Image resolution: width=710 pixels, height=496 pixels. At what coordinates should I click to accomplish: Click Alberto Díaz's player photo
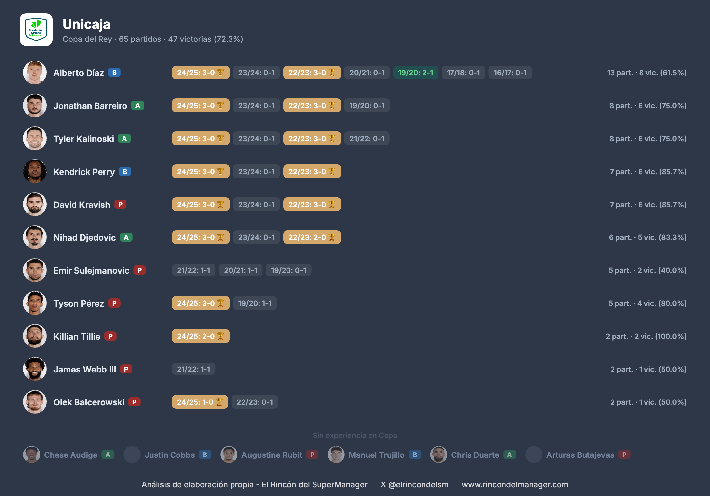coord(35,72)
